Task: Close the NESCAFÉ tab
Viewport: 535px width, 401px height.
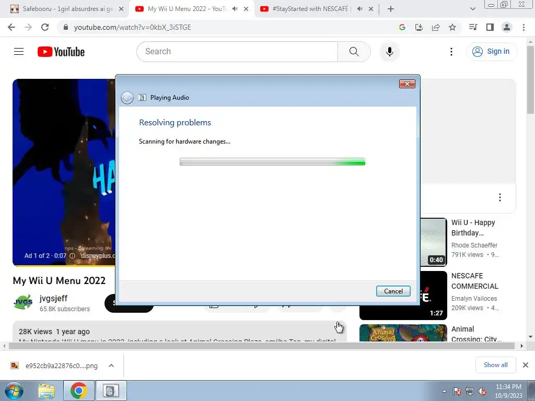Action: [371, 9]
